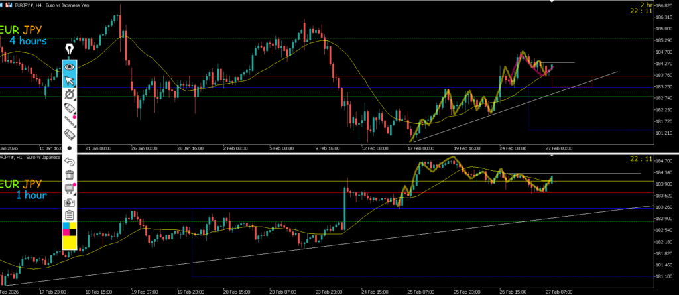Click the H4 chart shift marker at top

(x=551, y=2)
